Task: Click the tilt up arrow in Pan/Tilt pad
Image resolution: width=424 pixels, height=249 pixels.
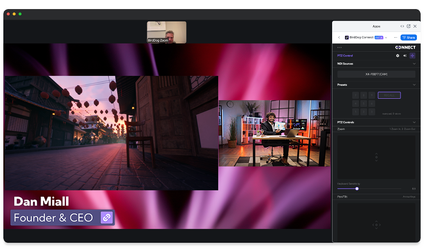Action: tap(376, 221)
